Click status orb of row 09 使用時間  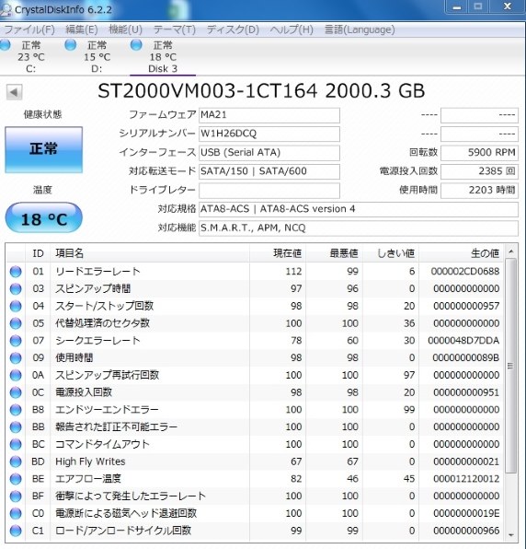click(16, 358)
